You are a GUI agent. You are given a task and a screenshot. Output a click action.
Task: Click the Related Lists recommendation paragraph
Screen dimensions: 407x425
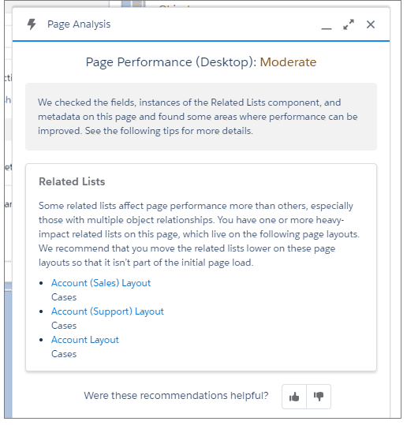pos(199,234)
